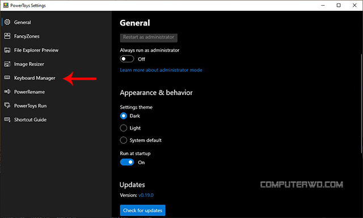Image resolution: width=363 pixels, height=218 pixels.
Task: Toggle Always run as administrator switch
Action: click(x=127, y=59)
